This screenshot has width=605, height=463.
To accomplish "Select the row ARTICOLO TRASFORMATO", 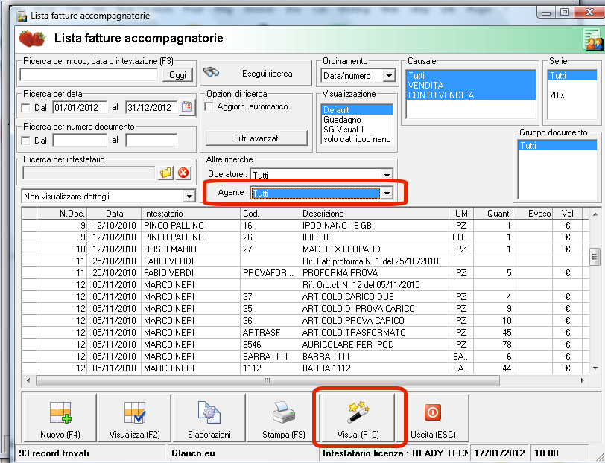I will point(305,332).
